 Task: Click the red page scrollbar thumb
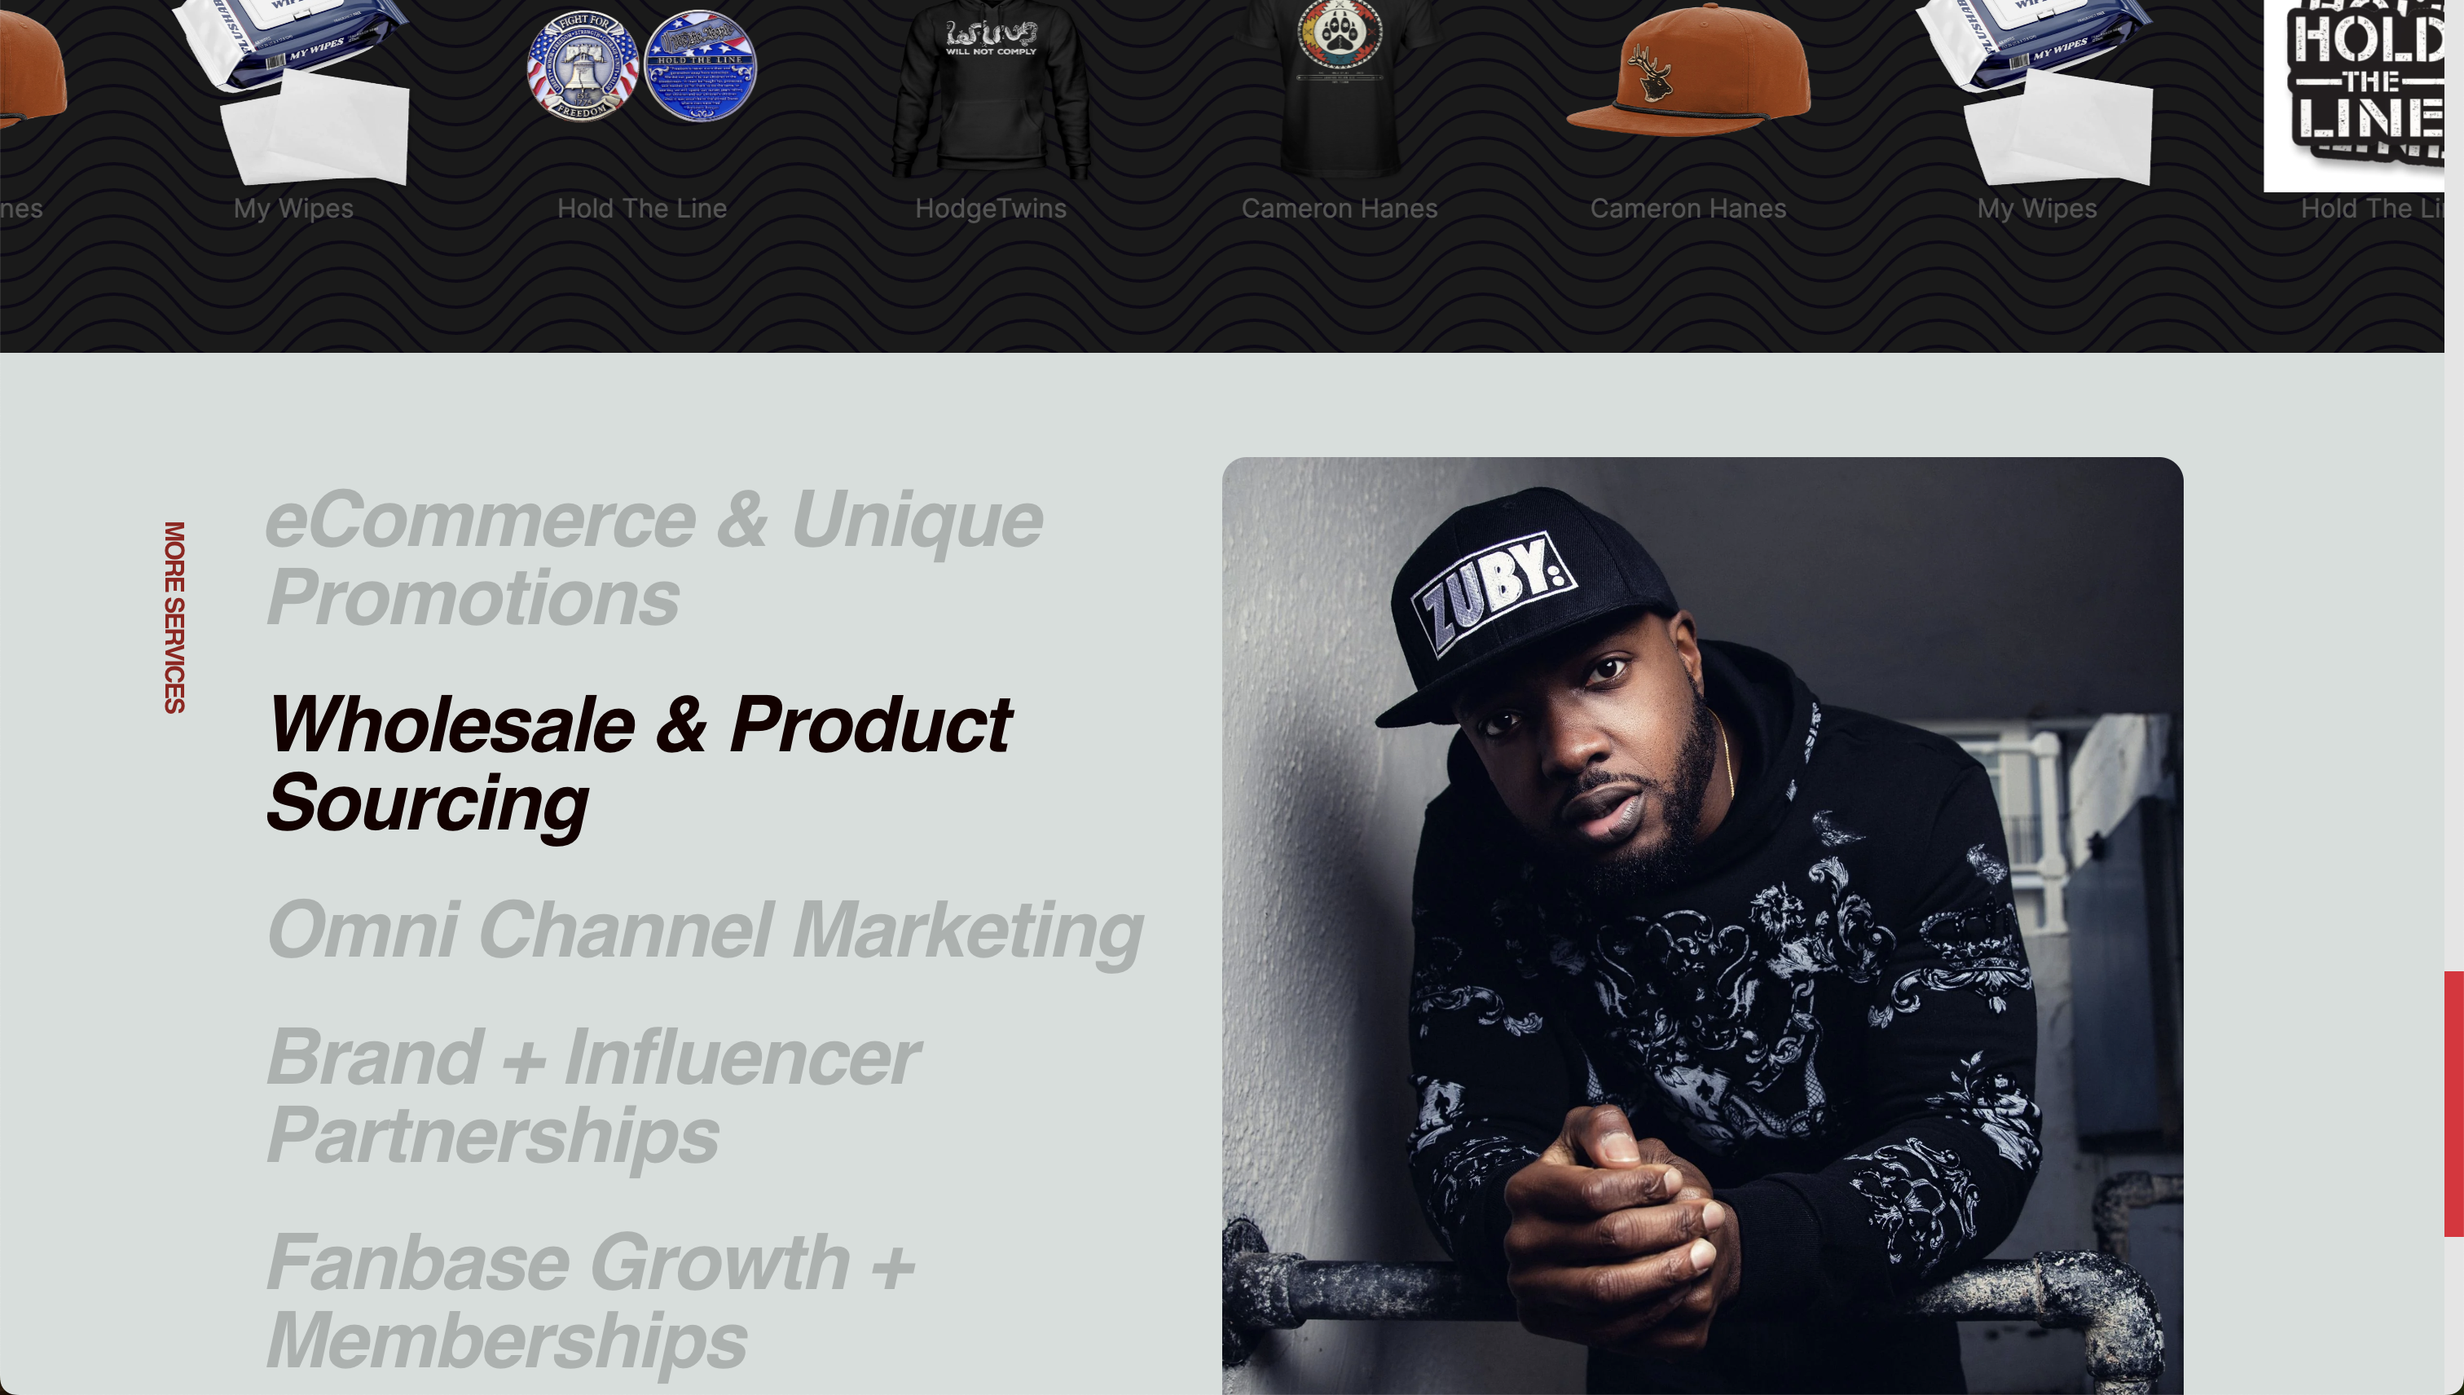2453,1104
